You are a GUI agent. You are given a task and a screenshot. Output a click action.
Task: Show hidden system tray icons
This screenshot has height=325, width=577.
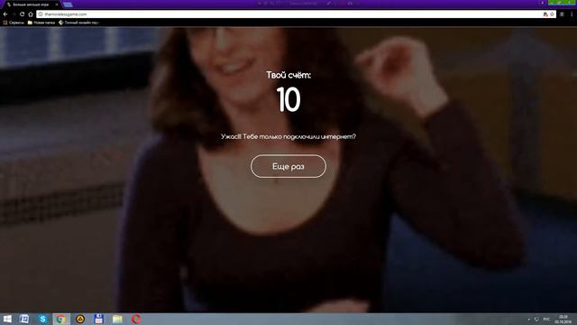(529, 319)
